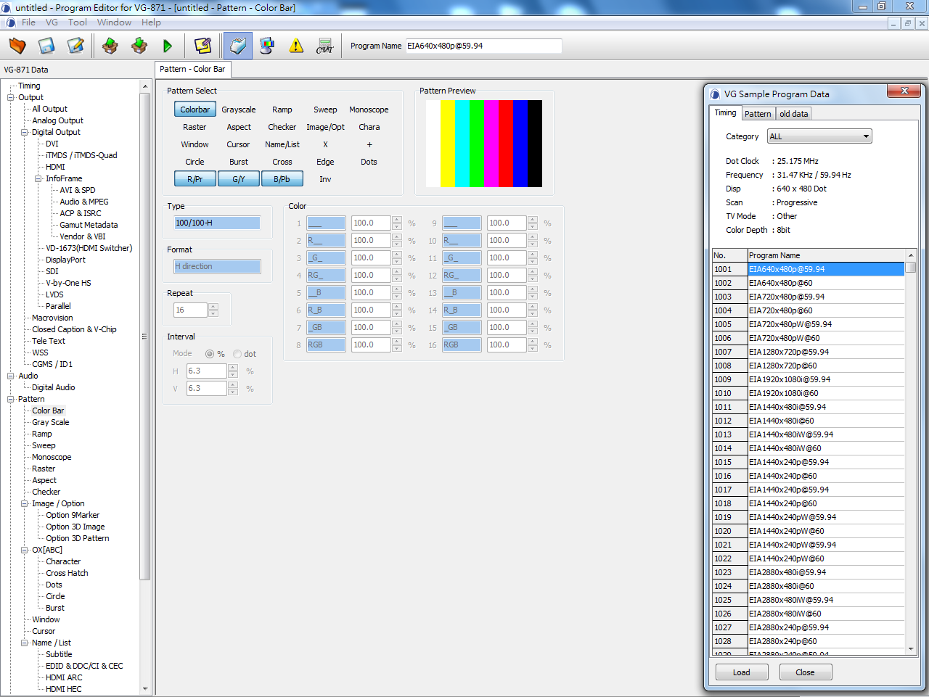
Task: Click the Type 100/100-H field
Action: click(x=217, y=223)
